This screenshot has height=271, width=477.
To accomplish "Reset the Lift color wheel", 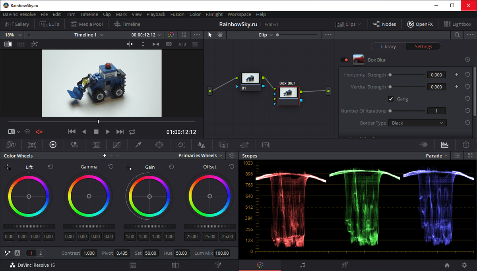I will click(51, 167).
